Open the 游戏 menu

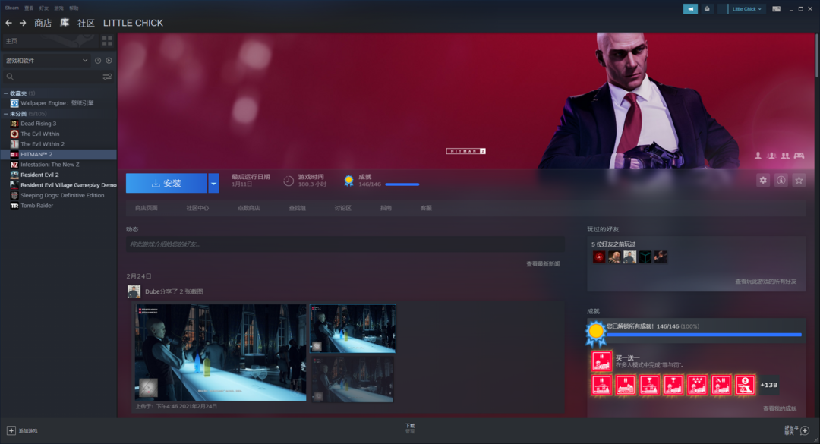coord(58,8)
